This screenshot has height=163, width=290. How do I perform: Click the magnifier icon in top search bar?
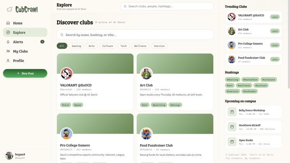click(125, 6)
